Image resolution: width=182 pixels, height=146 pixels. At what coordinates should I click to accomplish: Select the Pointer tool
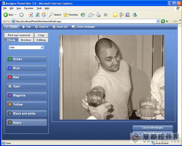coord(12,27)
